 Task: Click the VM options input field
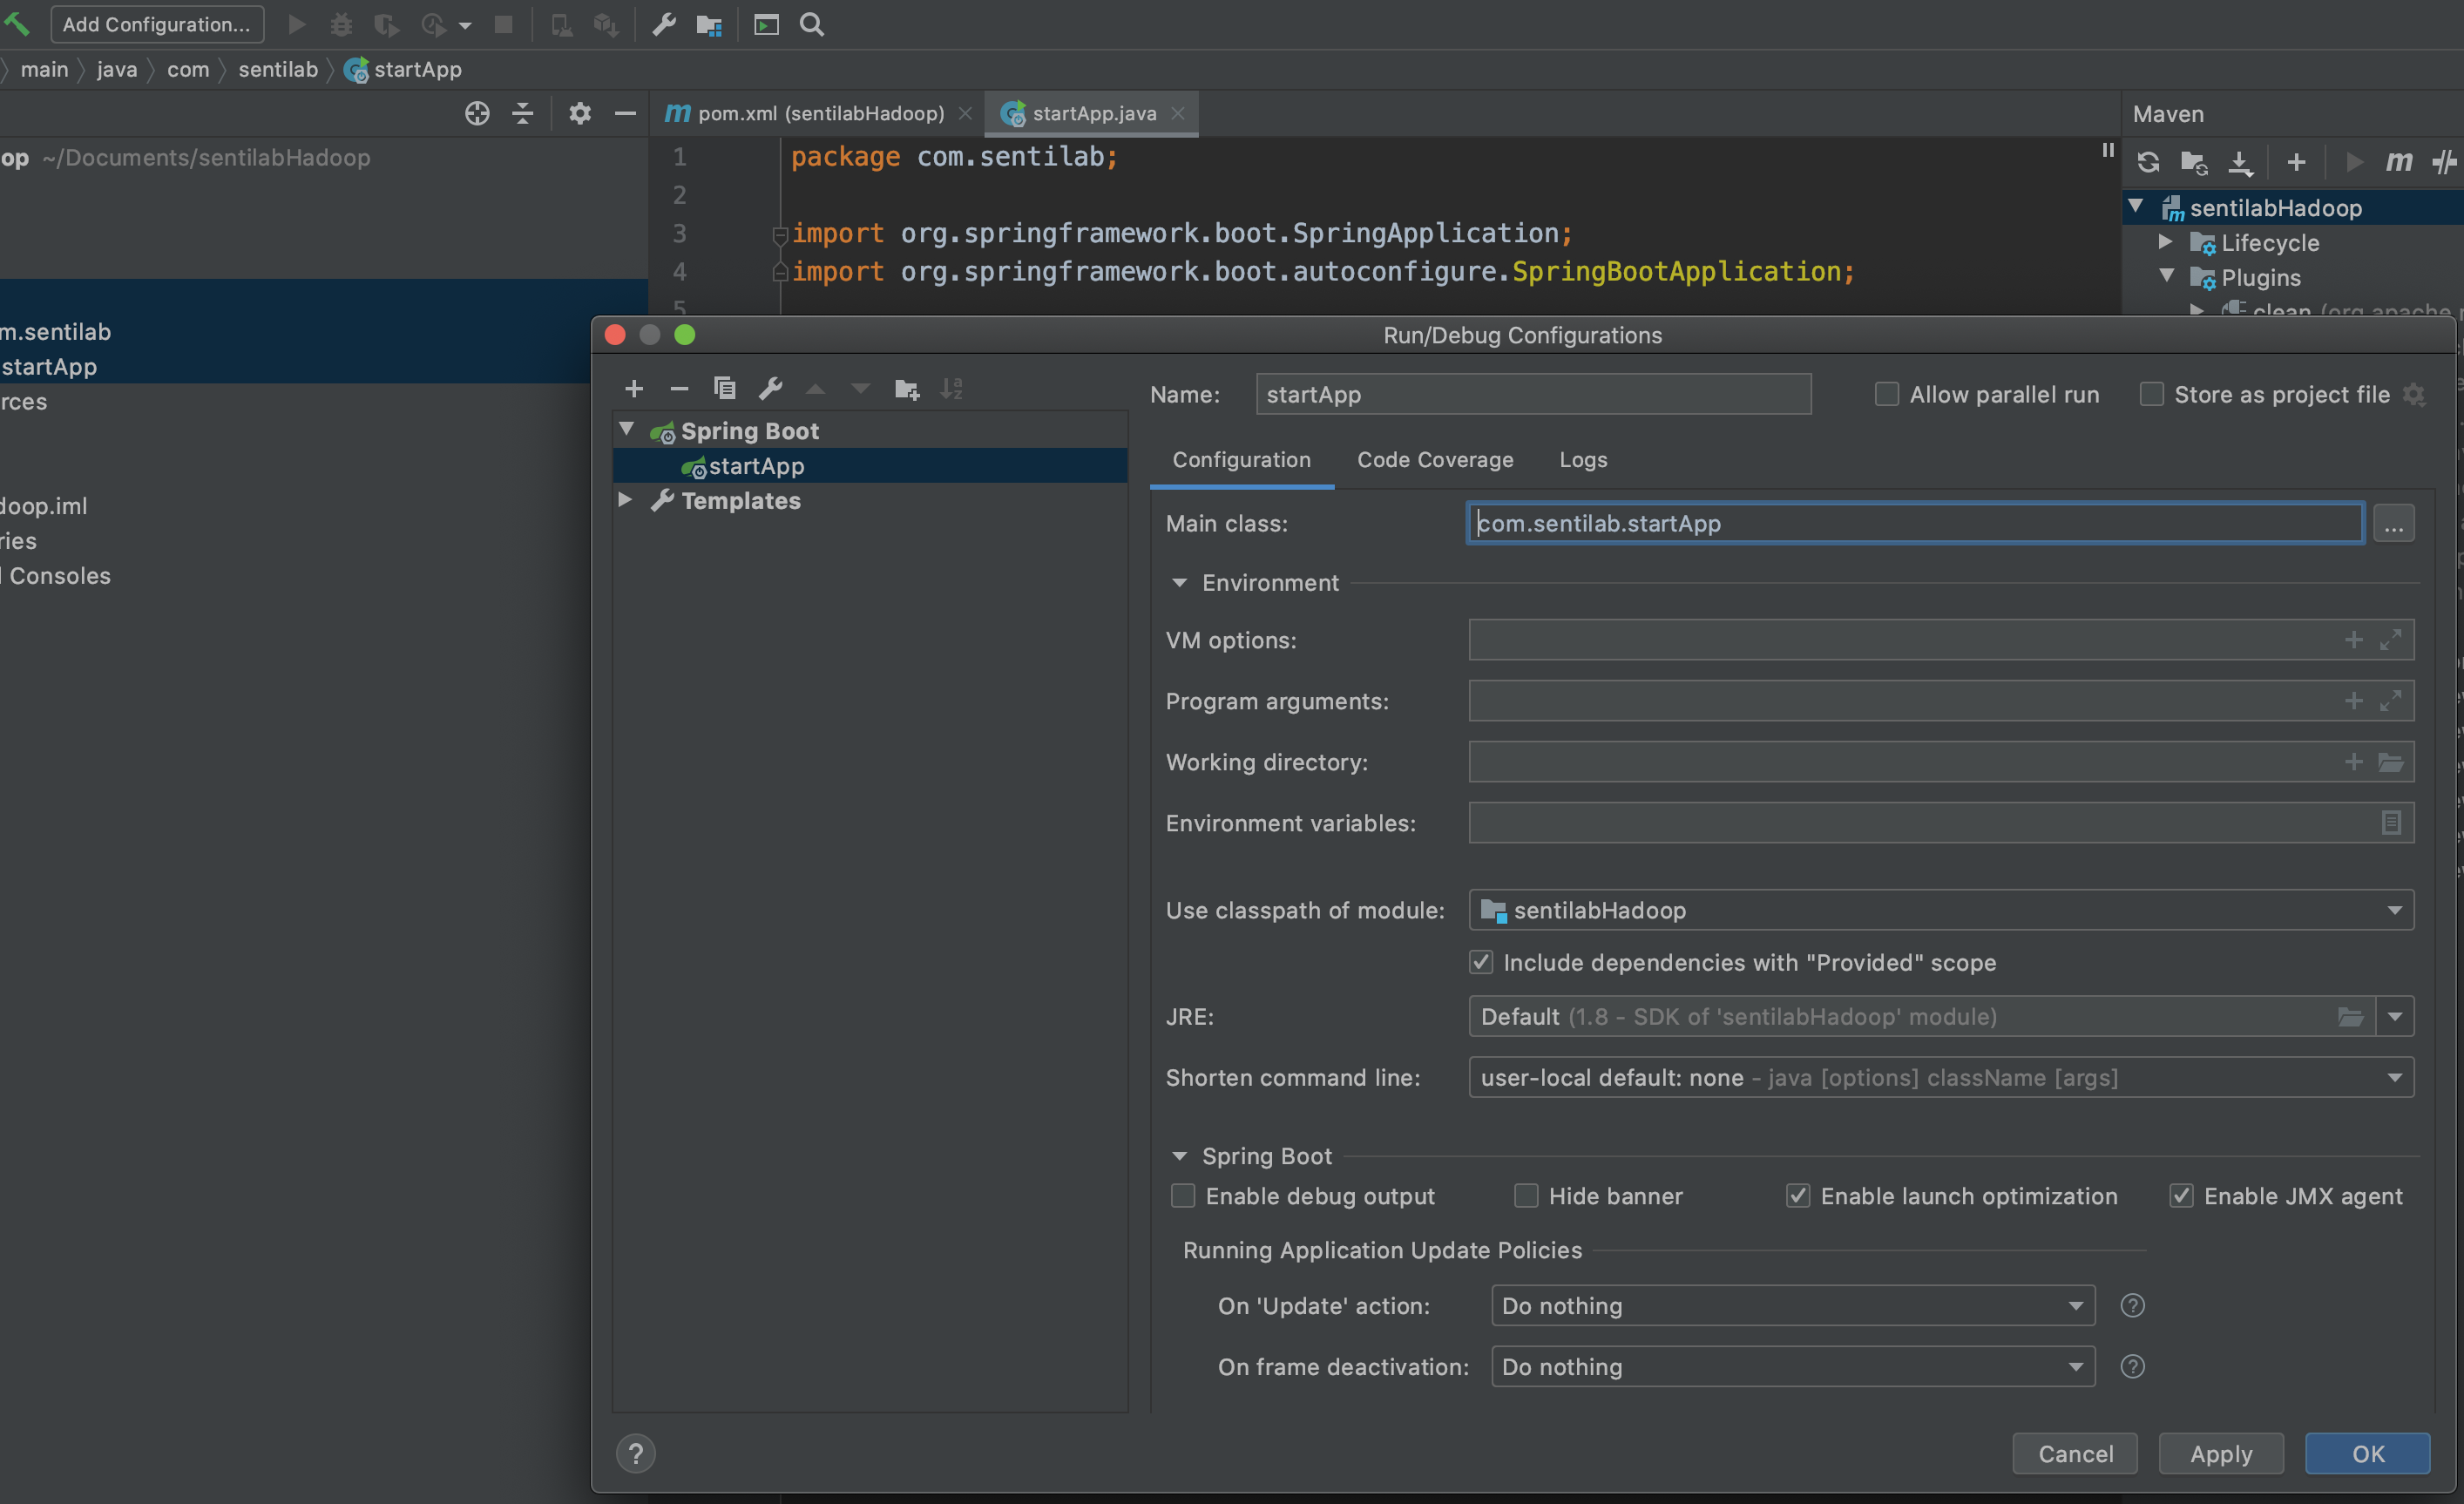1900,640
